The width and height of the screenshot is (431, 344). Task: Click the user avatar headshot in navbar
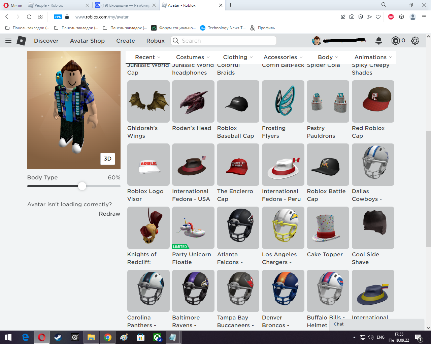pyautogui.click(x=317, y=41)
